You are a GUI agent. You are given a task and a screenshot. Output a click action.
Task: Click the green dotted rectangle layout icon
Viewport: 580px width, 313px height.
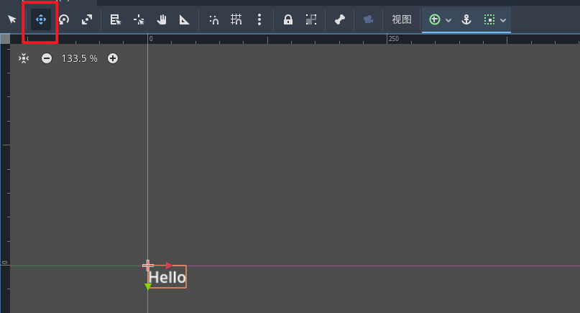coord(489,19)
